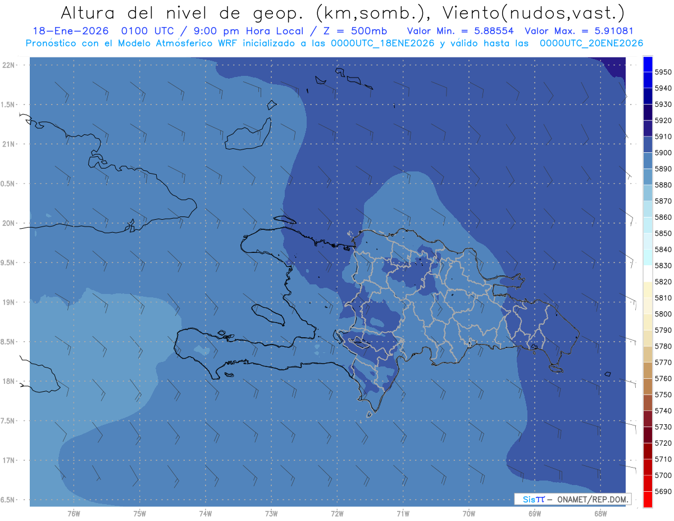Click the 5870 colorbar value
Screen dimensions: 674x521
click(663, 201)
